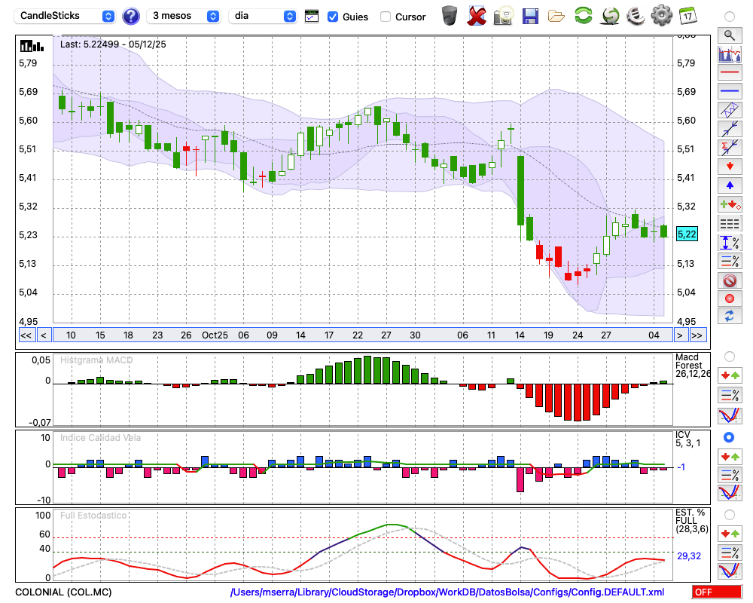
Task: Click the ICV 5, 3, 1 label
Action: pos(687,439)
